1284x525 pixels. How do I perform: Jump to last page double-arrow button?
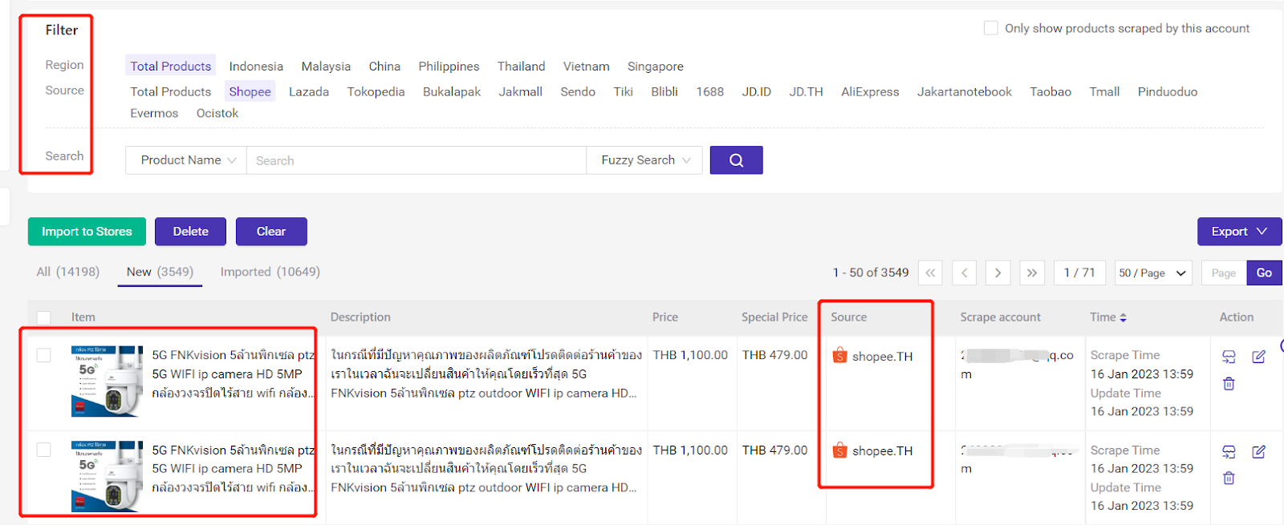[1032, 273]
